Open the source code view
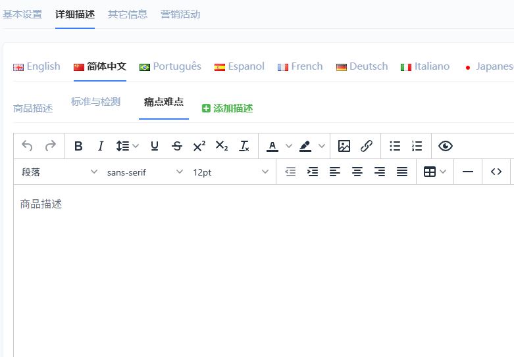The width and height of the screenshot is (514, 357). (x=496, y=172)
